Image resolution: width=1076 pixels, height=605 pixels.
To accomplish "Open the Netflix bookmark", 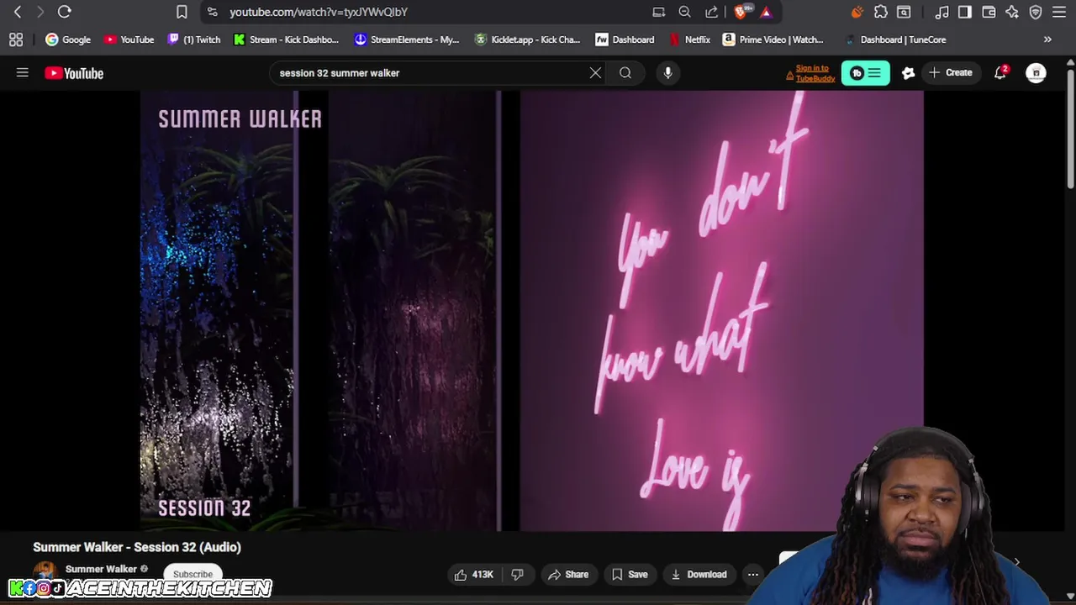I will click(690, 39).
